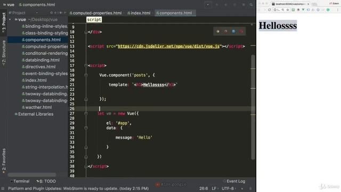Open in Opera from the floating browser icons

coord(241,31)
